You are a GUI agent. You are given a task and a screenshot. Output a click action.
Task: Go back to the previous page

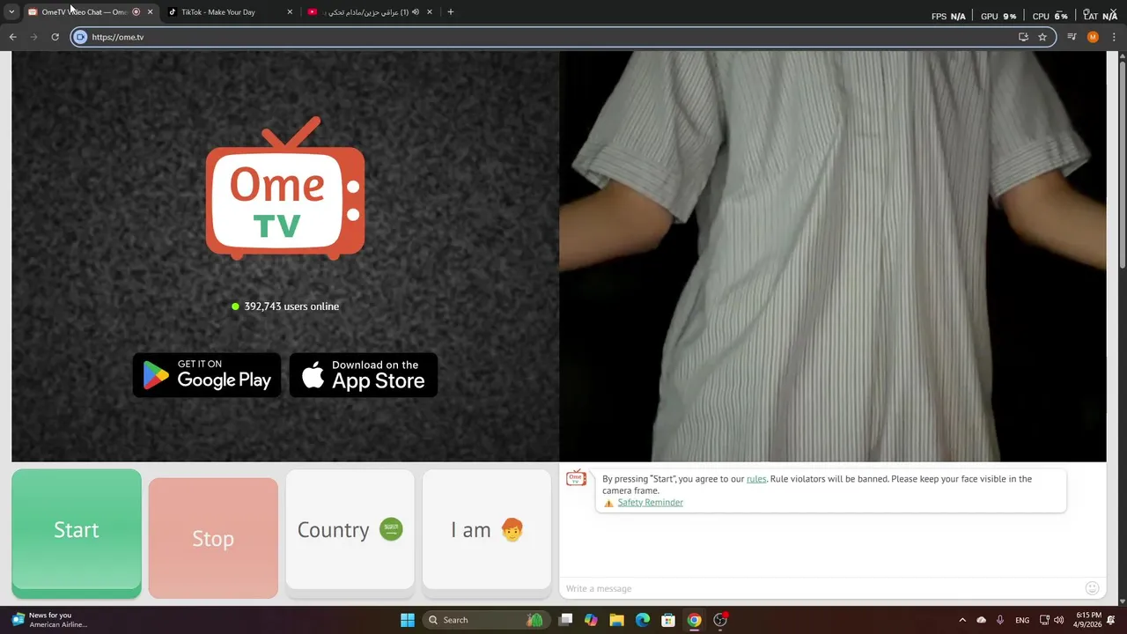(13, 37)
